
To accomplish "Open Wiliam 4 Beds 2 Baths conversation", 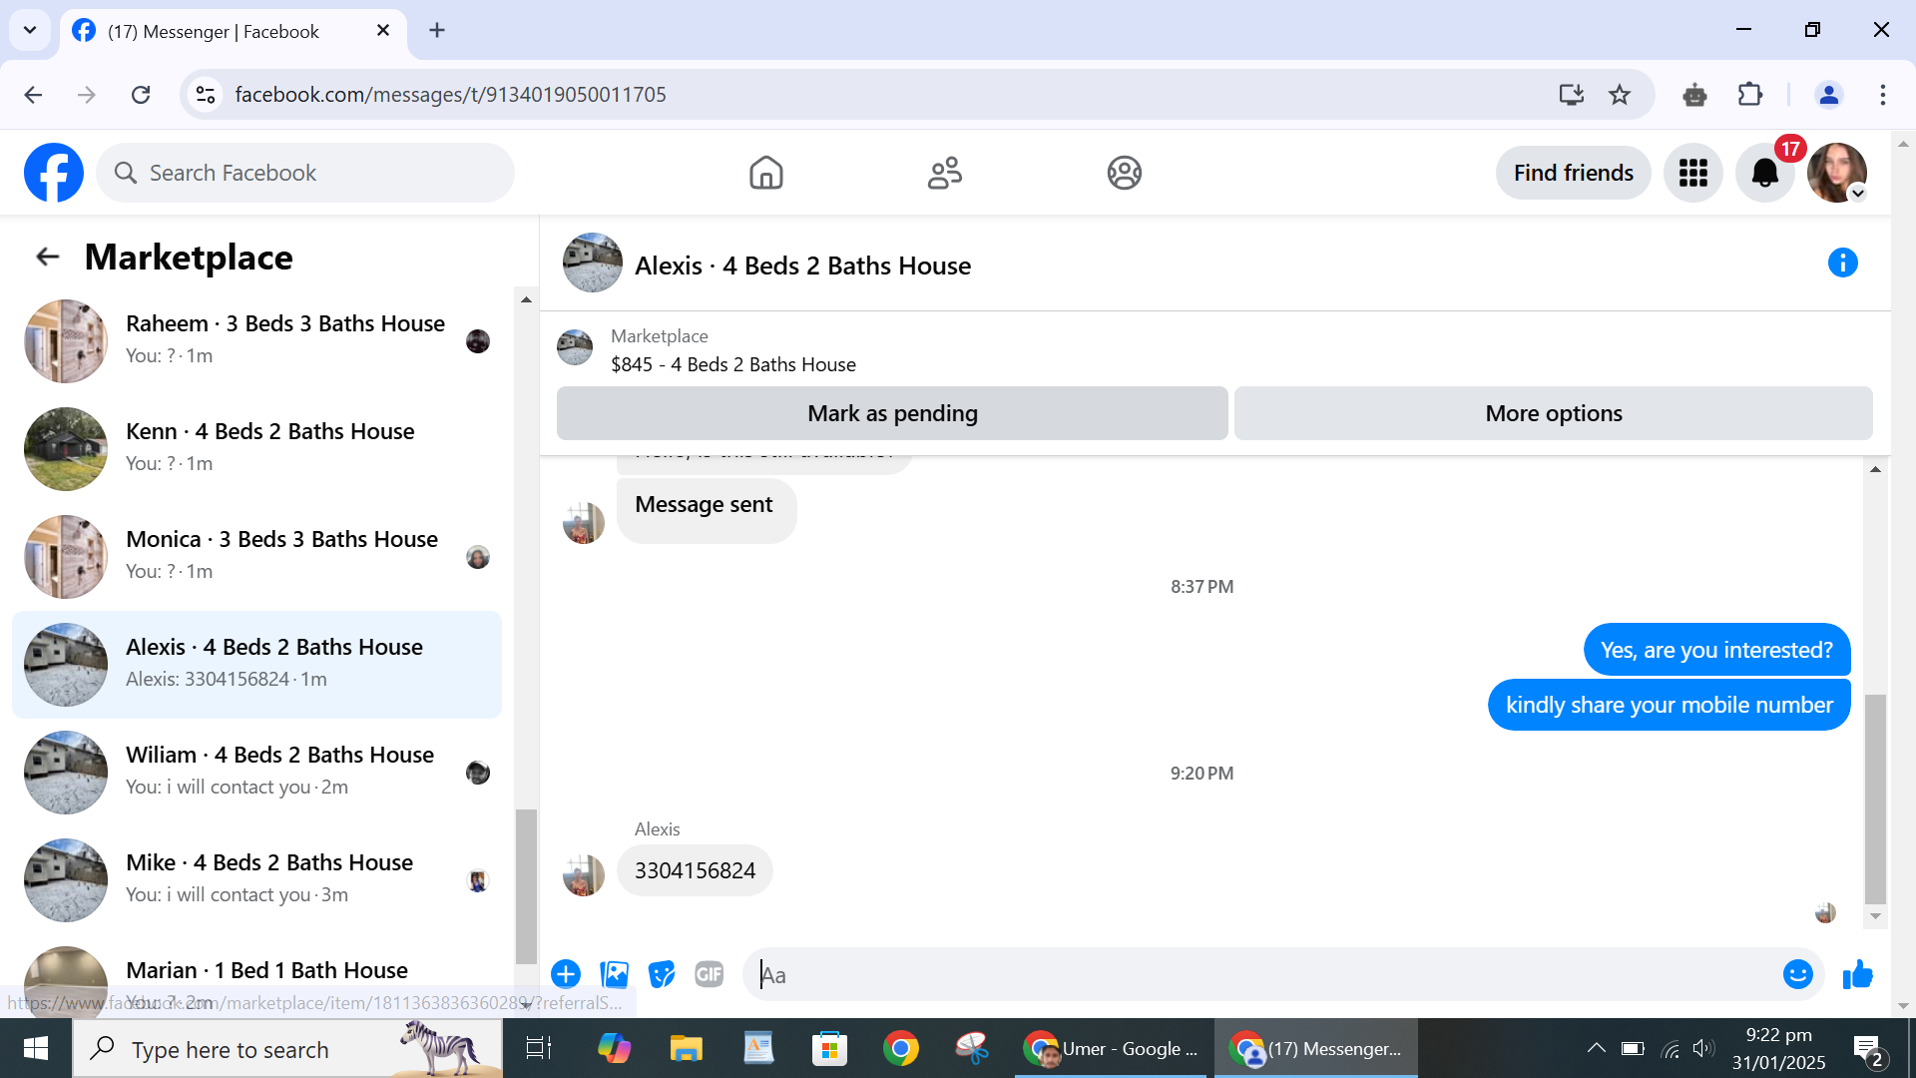I will coord(256,772).
